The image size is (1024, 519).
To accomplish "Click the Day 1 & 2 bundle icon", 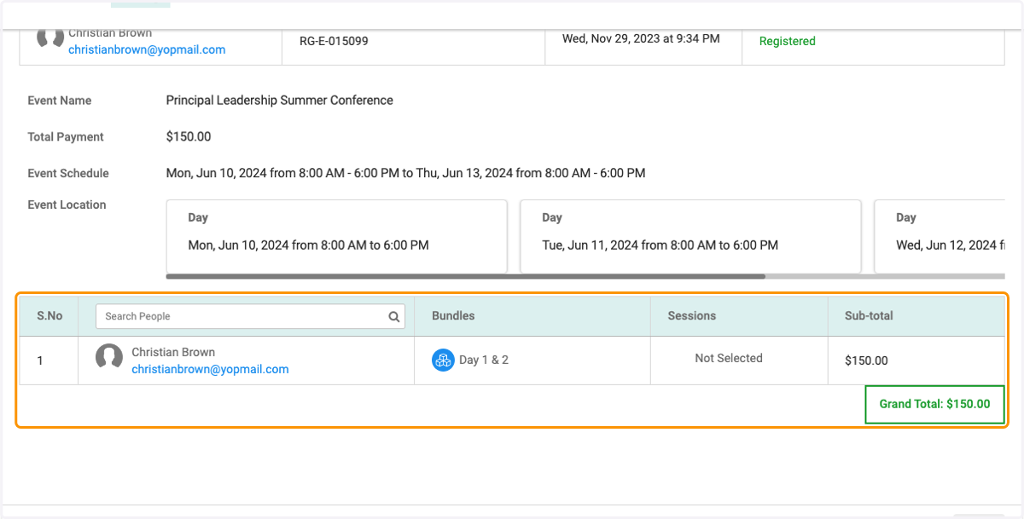I will [x=443, y=360].
